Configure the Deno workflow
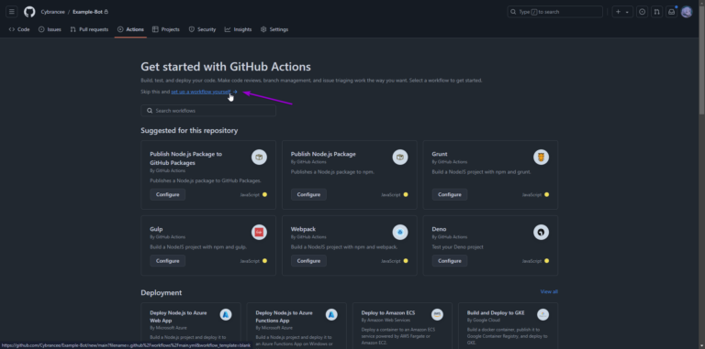This screenshot has width=705, height=349. click(450, 261)
